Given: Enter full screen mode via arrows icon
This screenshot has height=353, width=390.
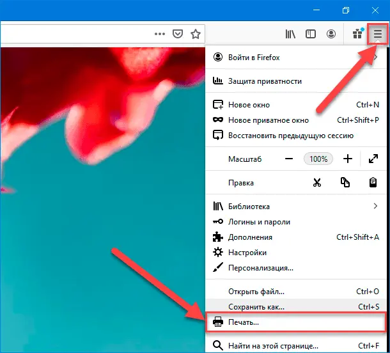Looking at the screenshot, I should pos(373,159).
